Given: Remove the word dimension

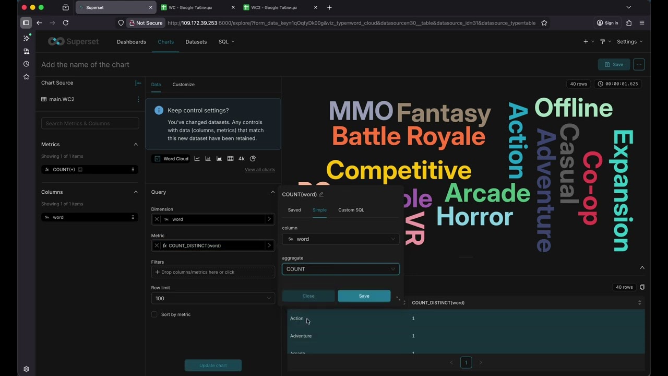Looking at the screenshot, I should pos(157,219).
